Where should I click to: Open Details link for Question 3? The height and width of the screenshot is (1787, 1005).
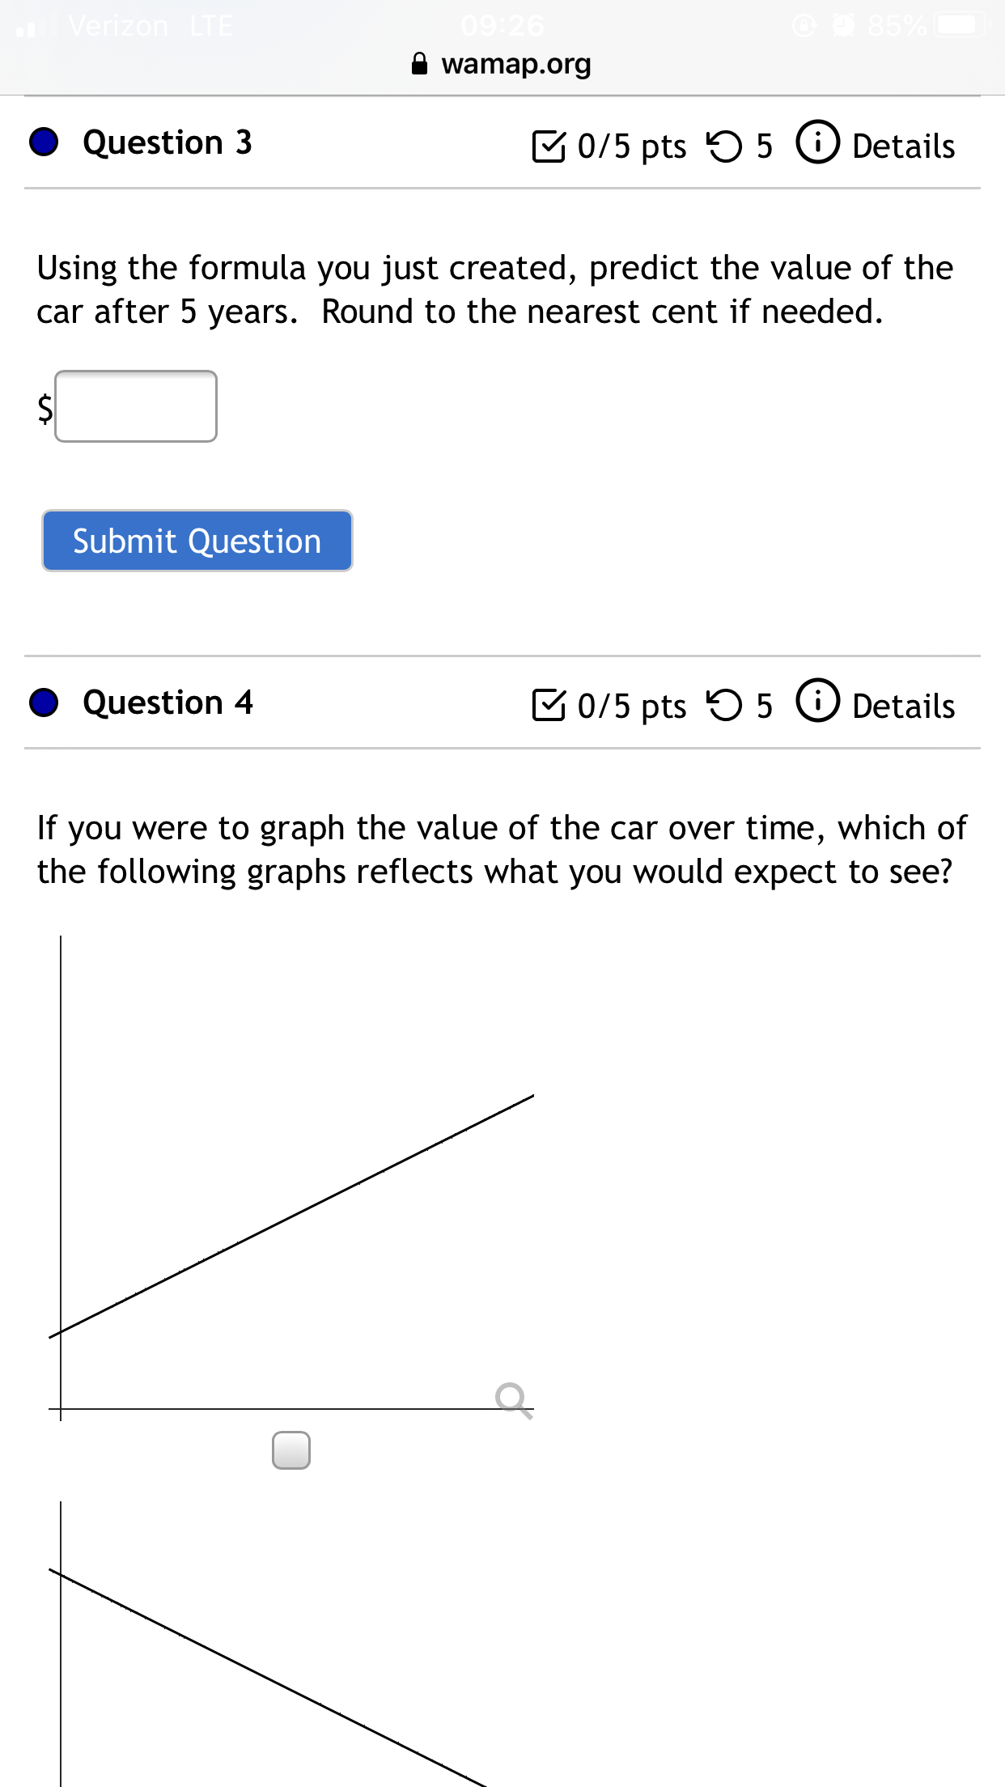[x=903, y=146]
